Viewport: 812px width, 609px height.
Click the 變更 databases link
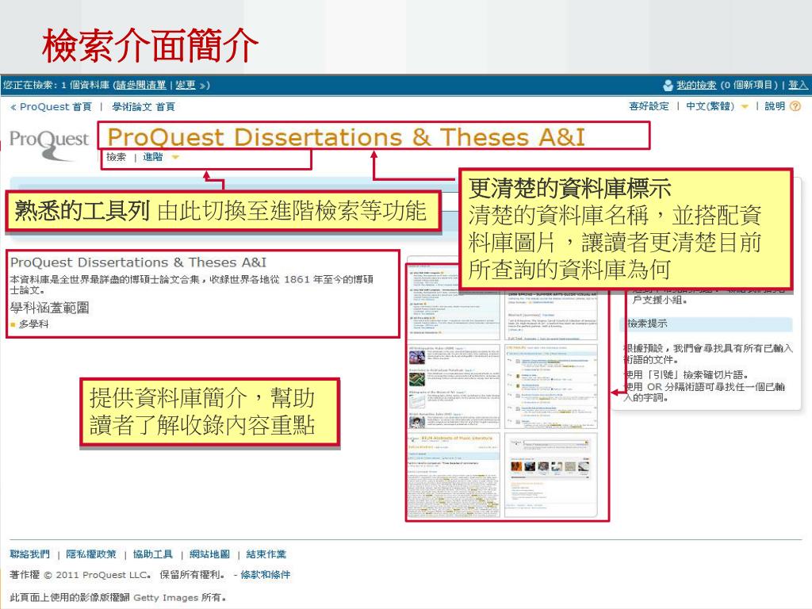186,85
